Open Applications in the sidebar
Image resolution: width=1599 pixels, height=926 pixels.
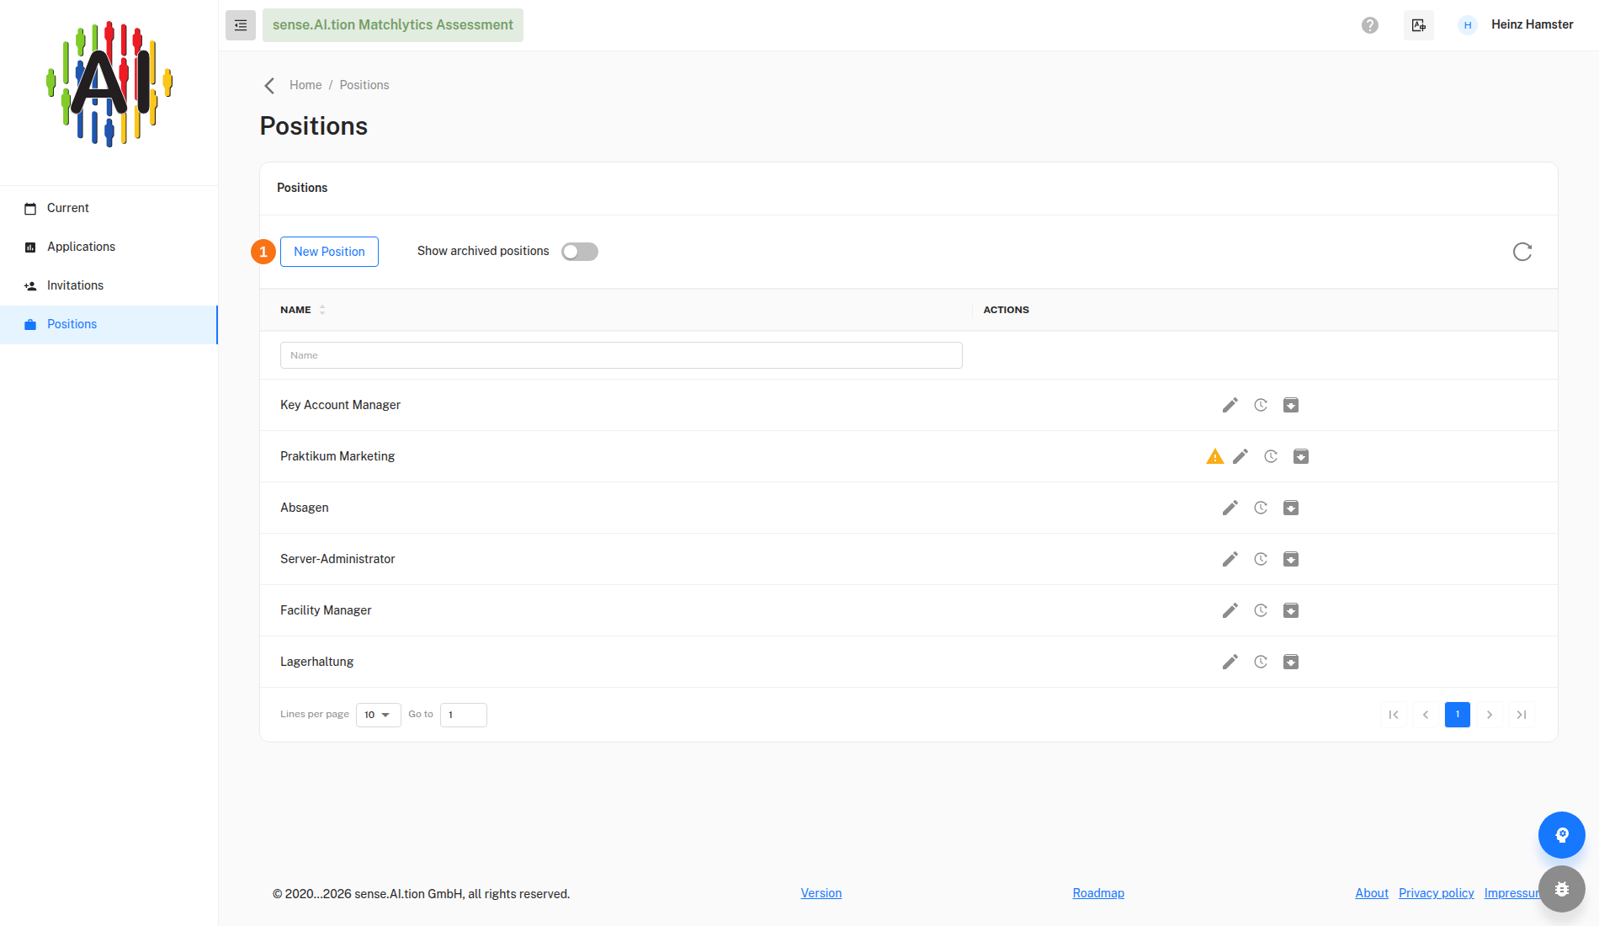coord(109,247)
